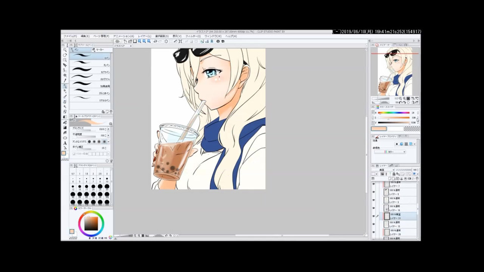Click the Navigator zoom-in magnifier icon

404,99
